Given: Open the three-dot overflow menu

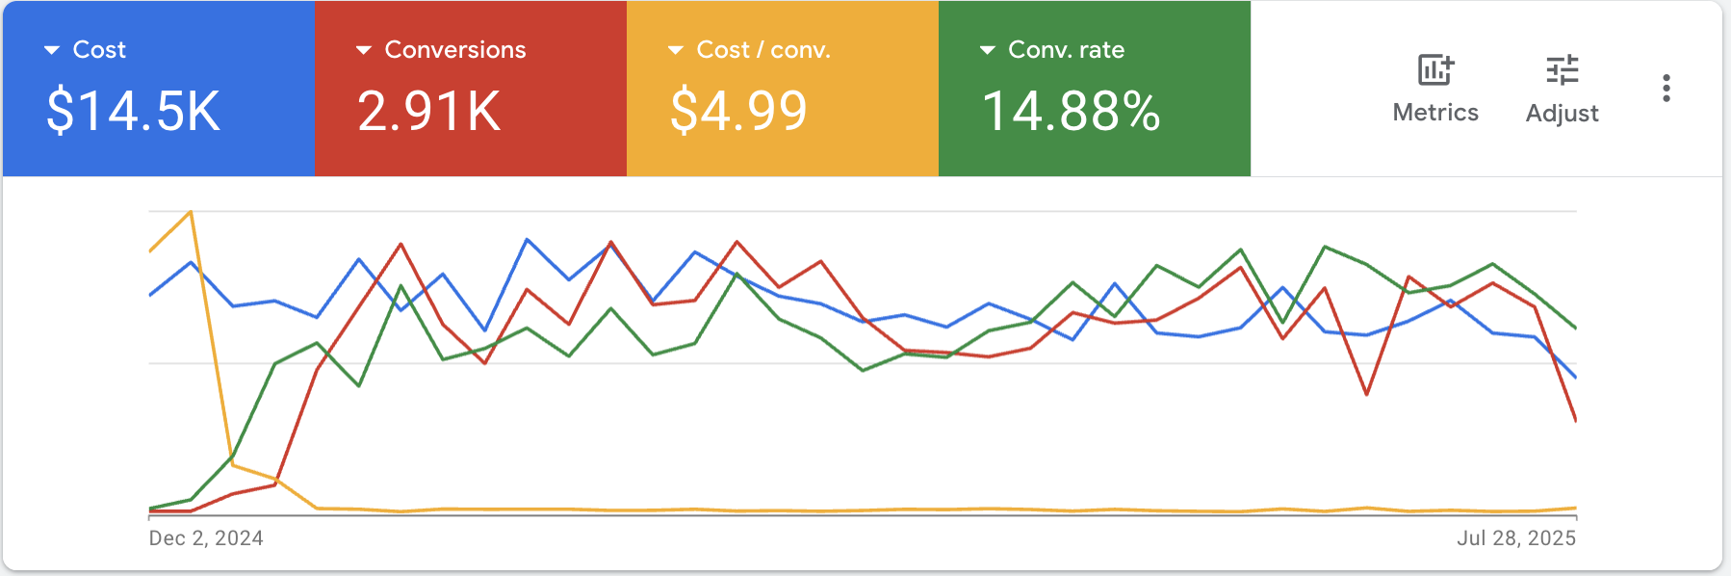Looking at the screenshot, I should (1666, 87).
